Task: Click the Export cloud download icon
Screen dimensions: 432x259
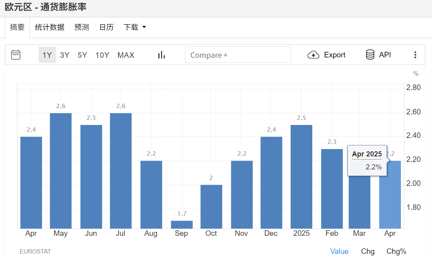Action: 313,55
